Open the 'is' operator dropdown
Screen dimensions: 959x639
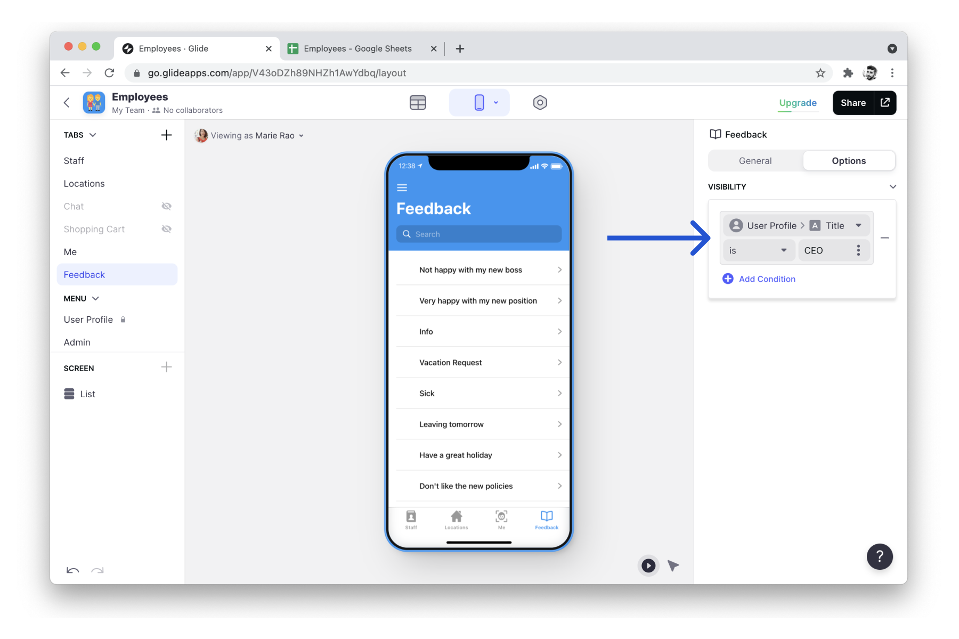pos(758,251)
